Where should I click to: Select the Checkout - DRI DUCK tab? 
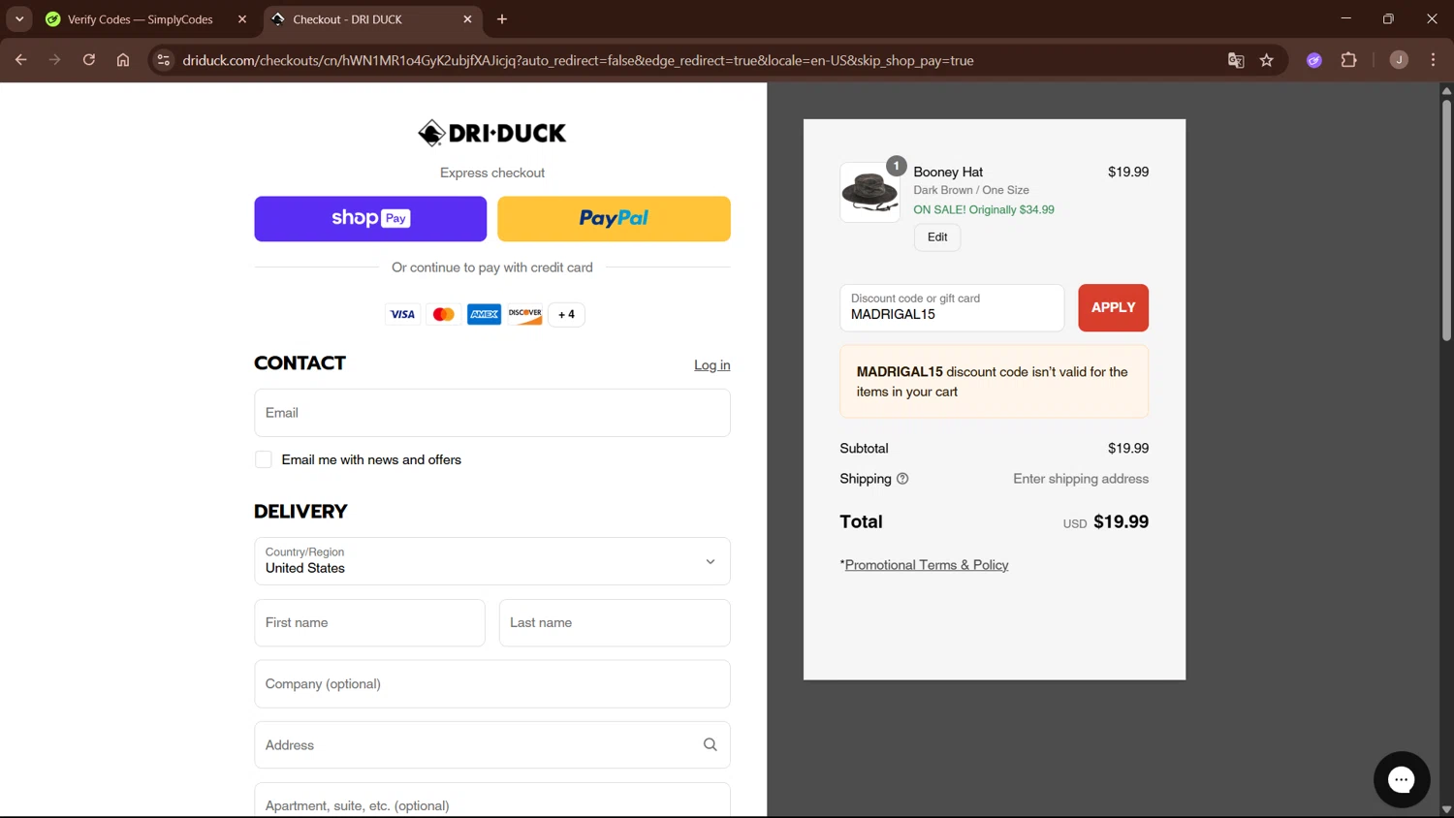coord(372,19)
